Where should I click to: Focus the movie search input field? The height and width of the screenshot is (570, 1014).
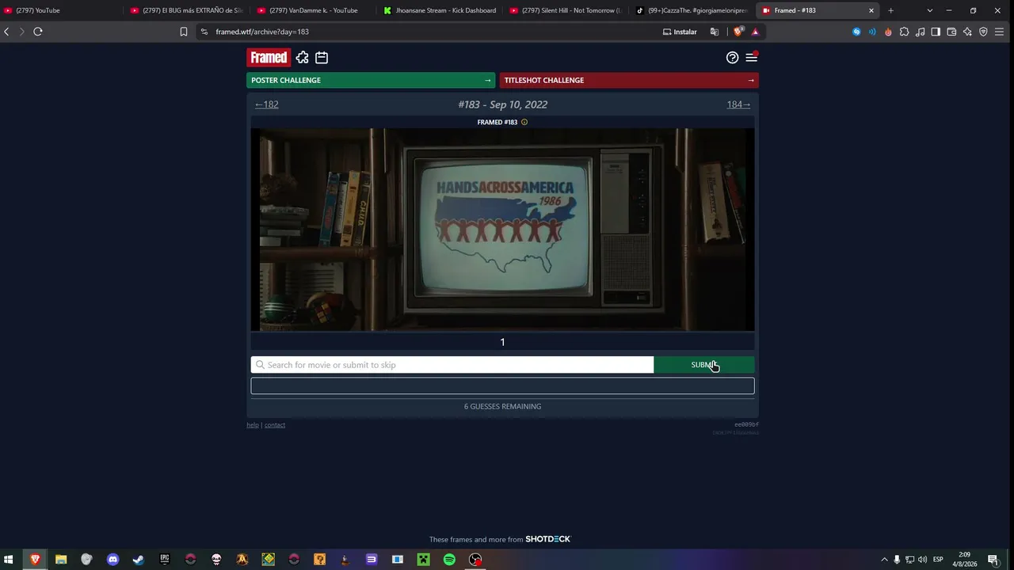[452, 365]
